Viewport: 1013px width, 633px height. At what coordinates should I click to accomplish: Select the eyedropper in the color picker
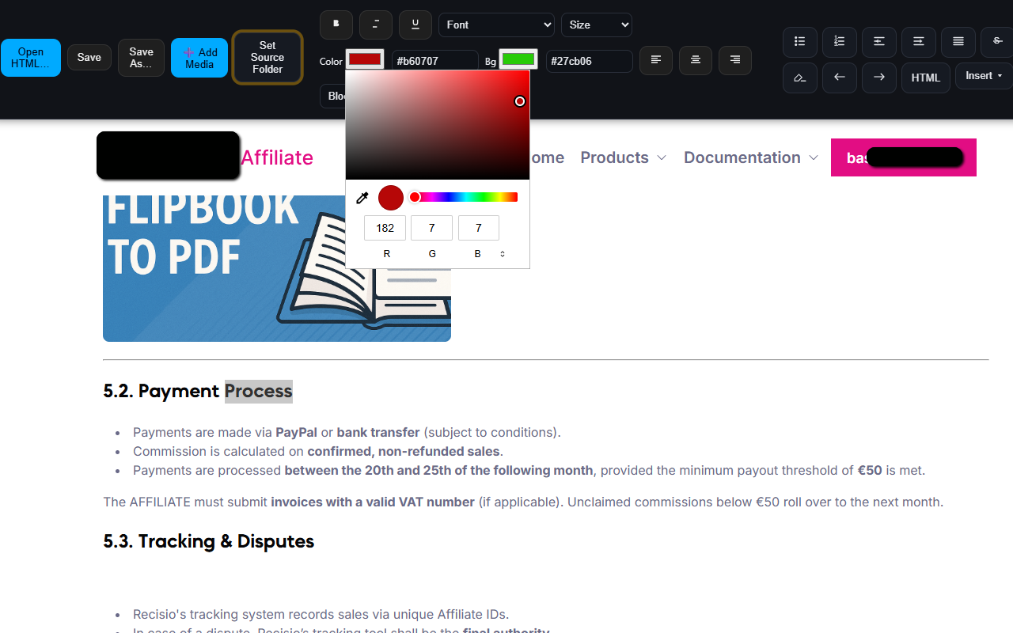[362, 197]
